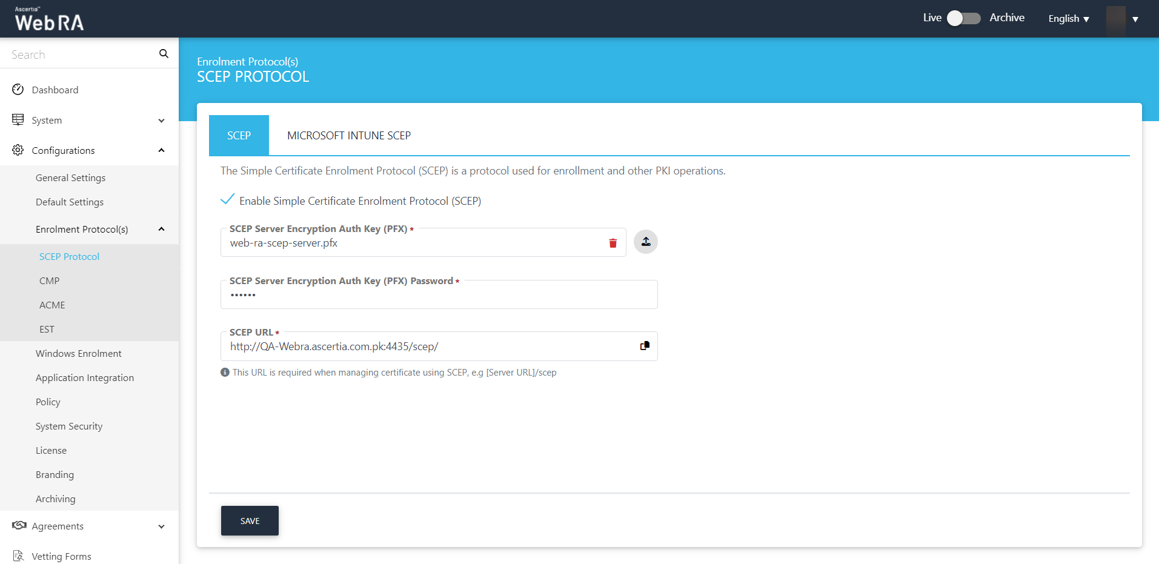Click the PFX Password field

point(439,294)
